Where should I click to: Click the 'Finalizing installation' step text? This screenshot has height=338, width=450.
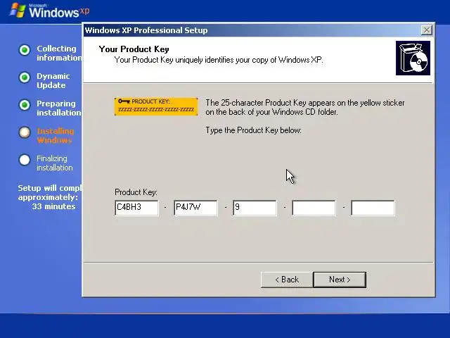(x=55, y=163)
